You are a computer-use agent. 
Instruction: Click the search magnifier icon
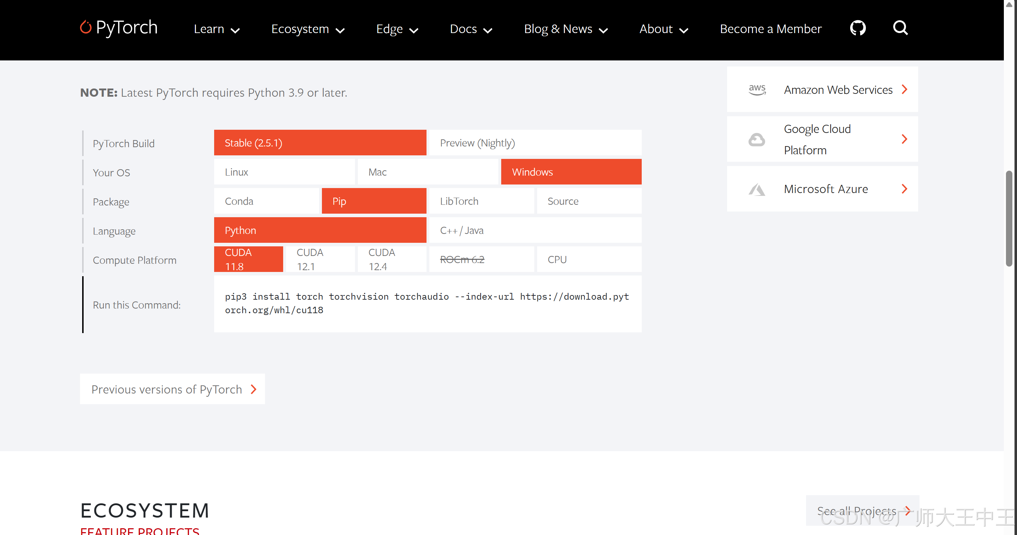(x=900, y=28)
